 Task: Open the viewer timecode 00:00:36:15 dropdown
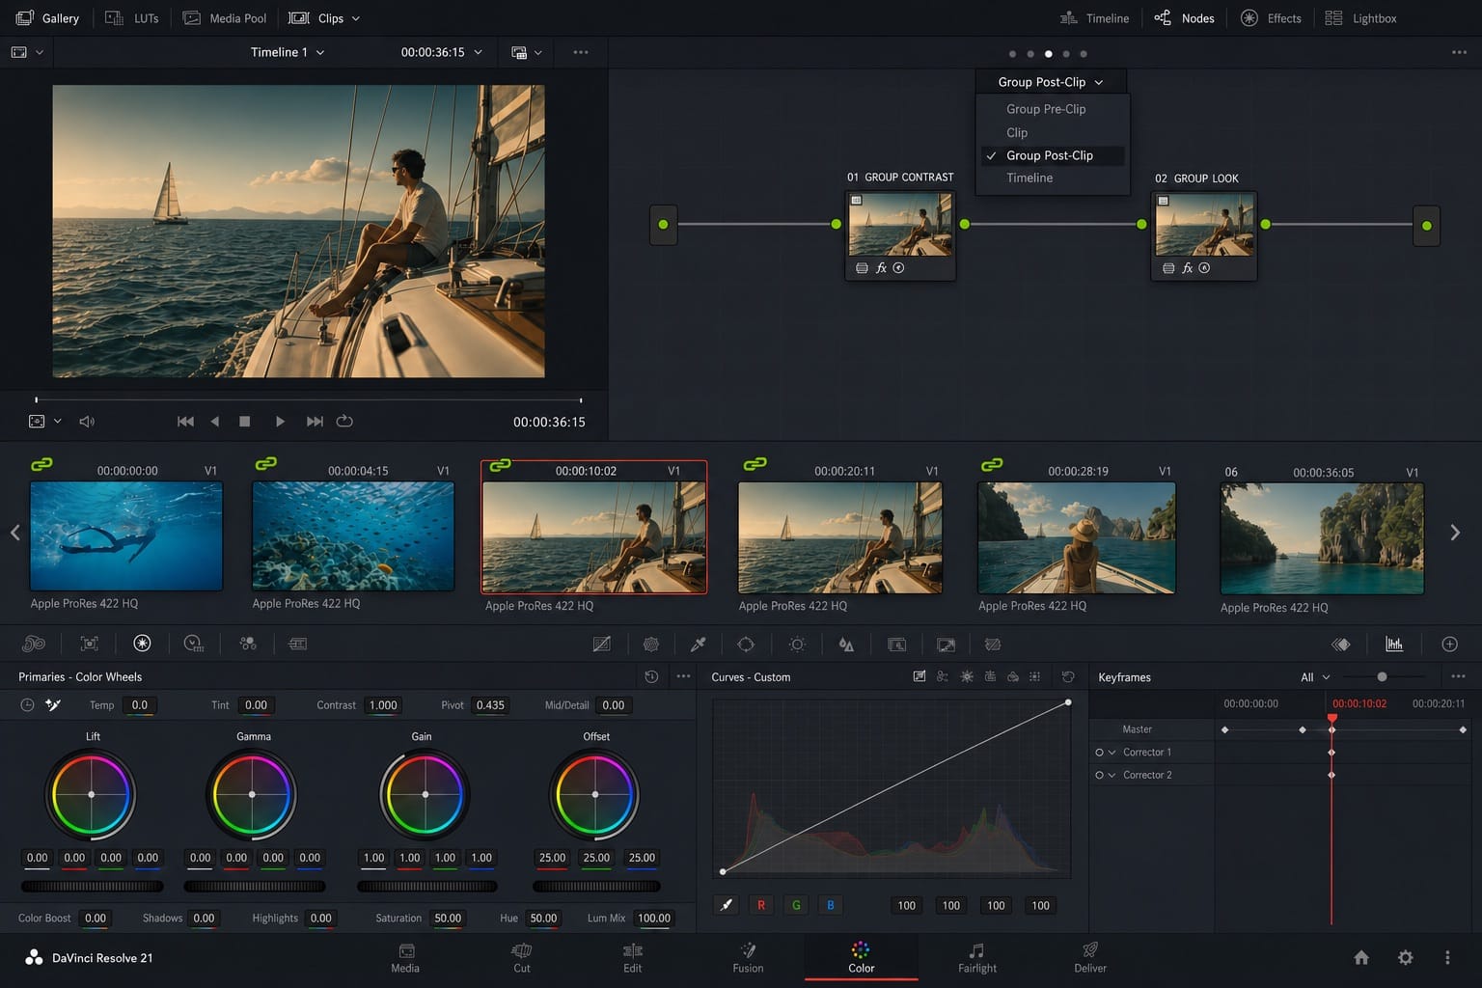coord(441,52)
